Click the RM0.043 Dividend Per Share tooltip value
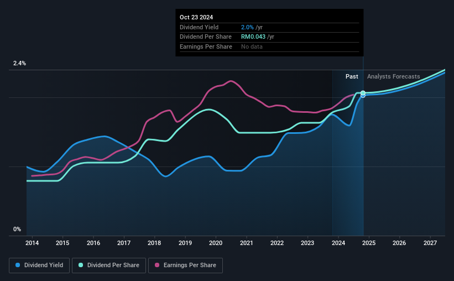 click(253, 37)
